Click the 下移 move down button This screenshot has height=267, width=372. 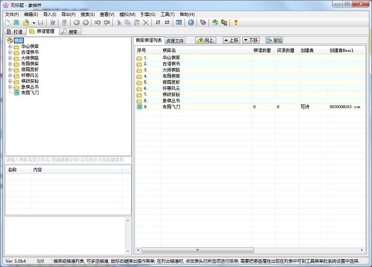pyautogui.click(x=251, y=40)
